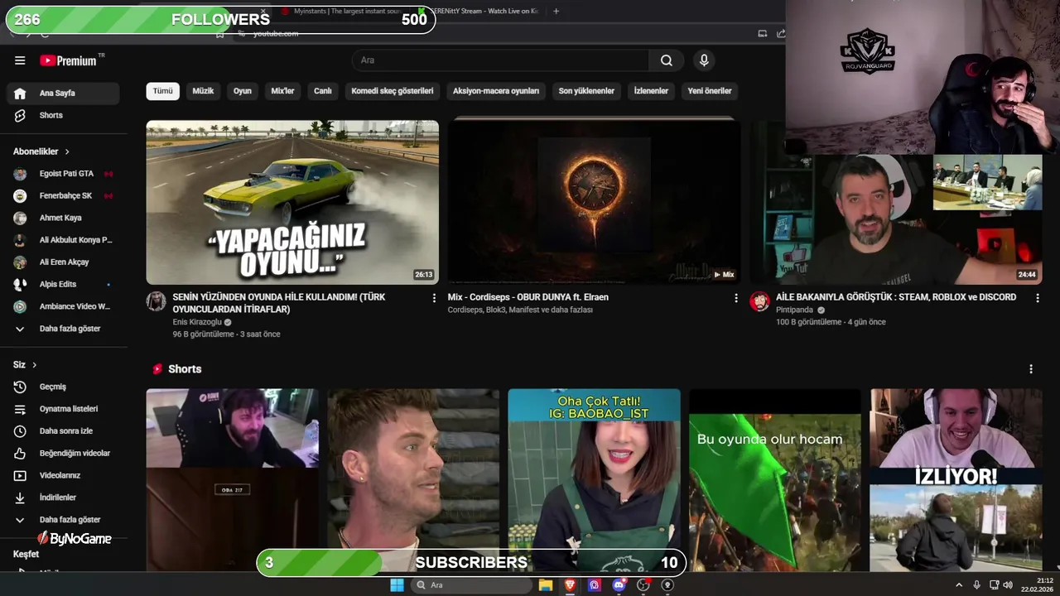Go to Ana Sayfa in sidebar
The width and height of the screenshot is (1060, 596).
(63, 94)
